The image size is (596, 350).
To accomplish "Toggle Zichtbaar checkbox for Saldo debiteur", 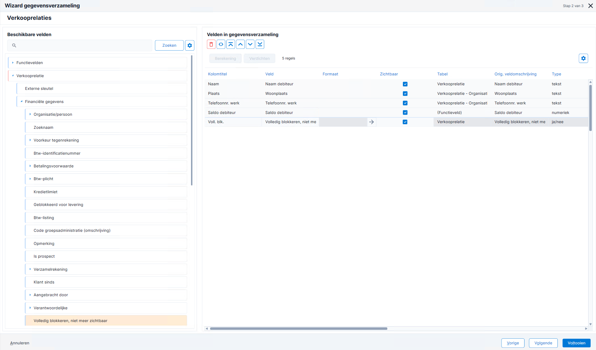I will pyautogui.click(x=405, y=113).
